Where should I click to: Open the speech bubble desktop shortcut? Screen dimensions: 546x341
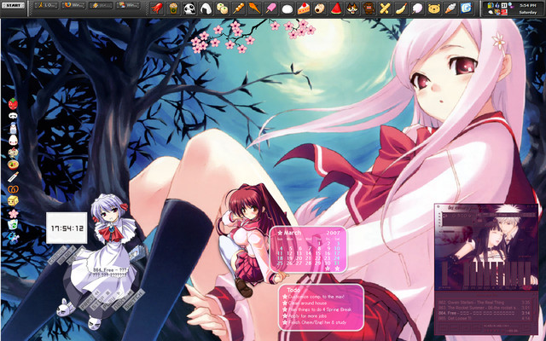[x=13, y=116]
